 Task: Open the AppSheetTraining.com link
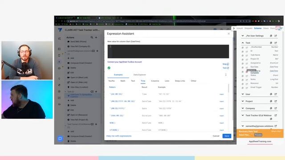coord(260,141)
